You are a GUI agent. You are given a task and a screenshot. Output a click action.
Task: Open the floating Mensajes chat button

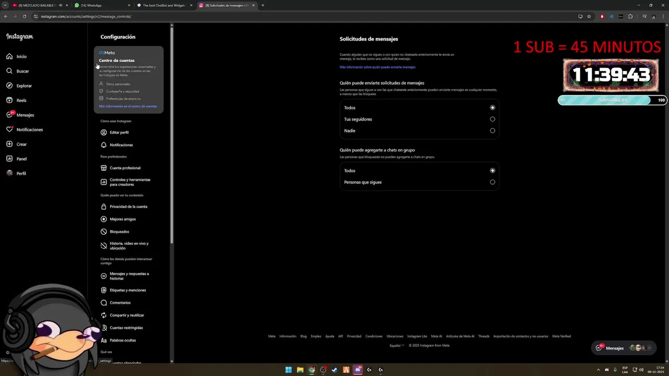coord(624,348)
